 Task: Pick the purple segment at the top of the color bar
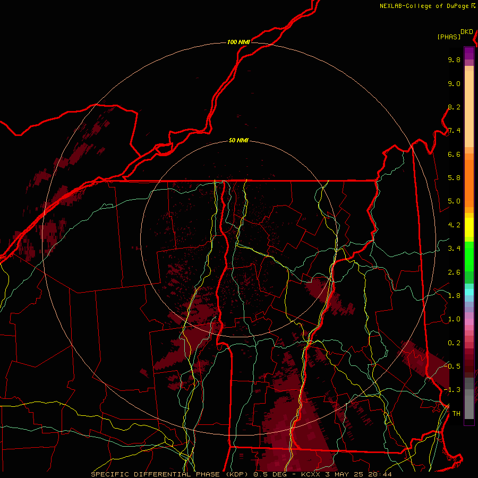point(469,53)
